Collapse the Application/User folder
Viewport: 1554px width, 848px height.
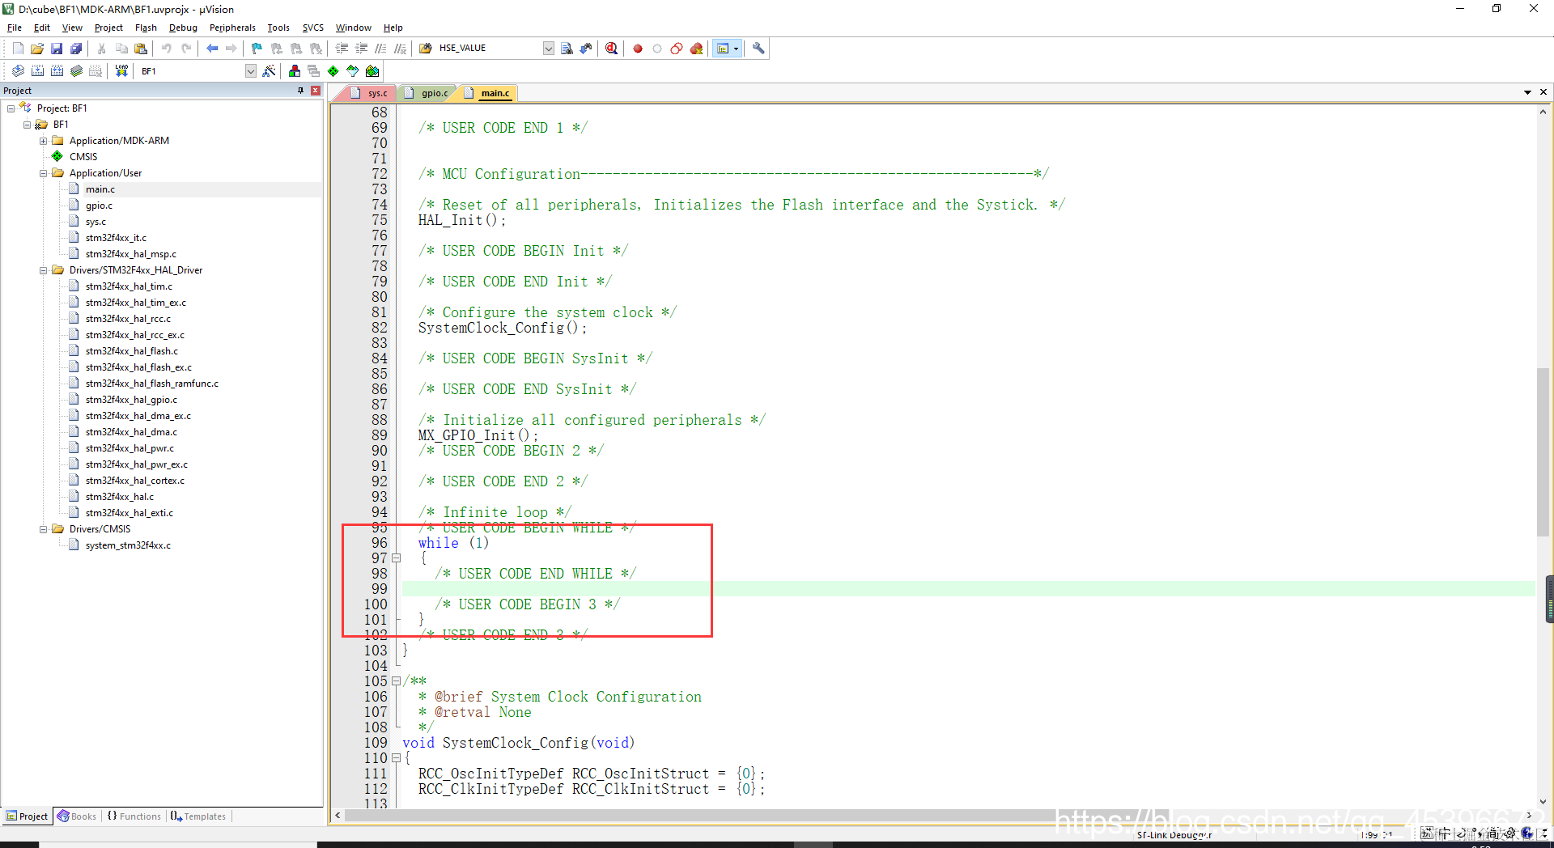tap(43, 173)
